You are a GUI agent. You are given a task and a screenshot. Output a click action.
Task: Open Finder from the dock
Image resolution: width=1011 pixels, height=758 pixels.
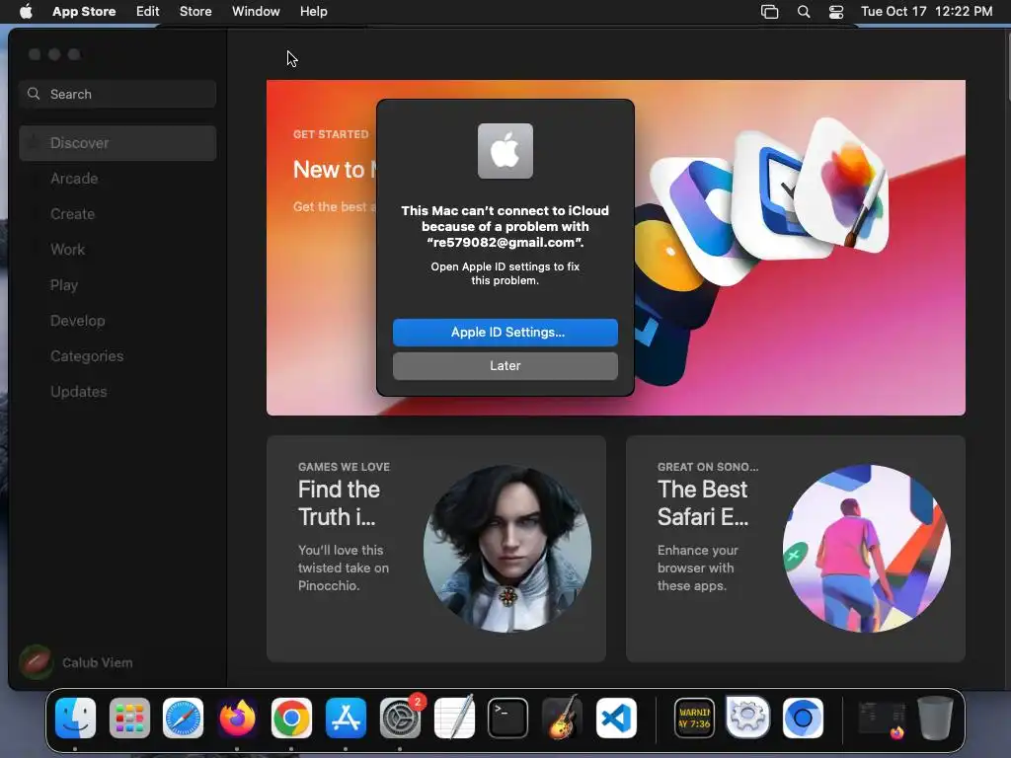pyautogui.click(x=75, y=718)
